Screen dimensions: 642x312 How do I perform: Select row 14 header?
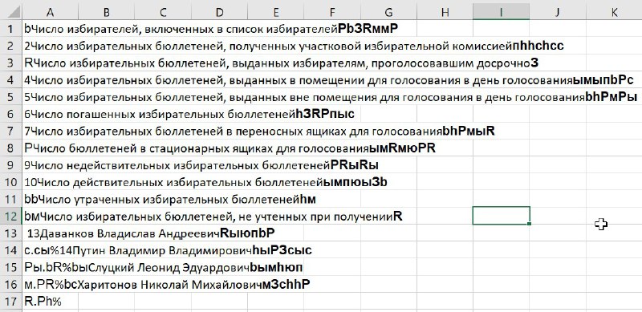pos(10,249)
